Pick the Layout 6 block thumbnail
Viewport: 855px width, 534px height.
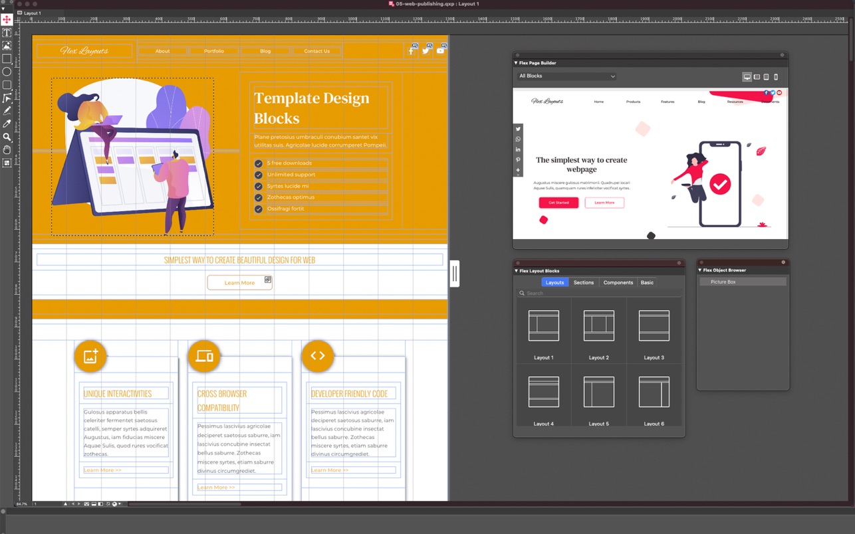point(654,392)
